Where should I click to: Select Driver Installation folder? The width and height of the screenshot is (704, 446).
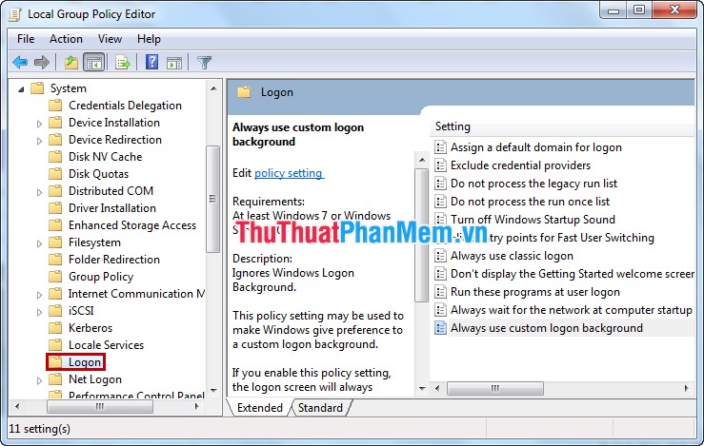(111, 208)
